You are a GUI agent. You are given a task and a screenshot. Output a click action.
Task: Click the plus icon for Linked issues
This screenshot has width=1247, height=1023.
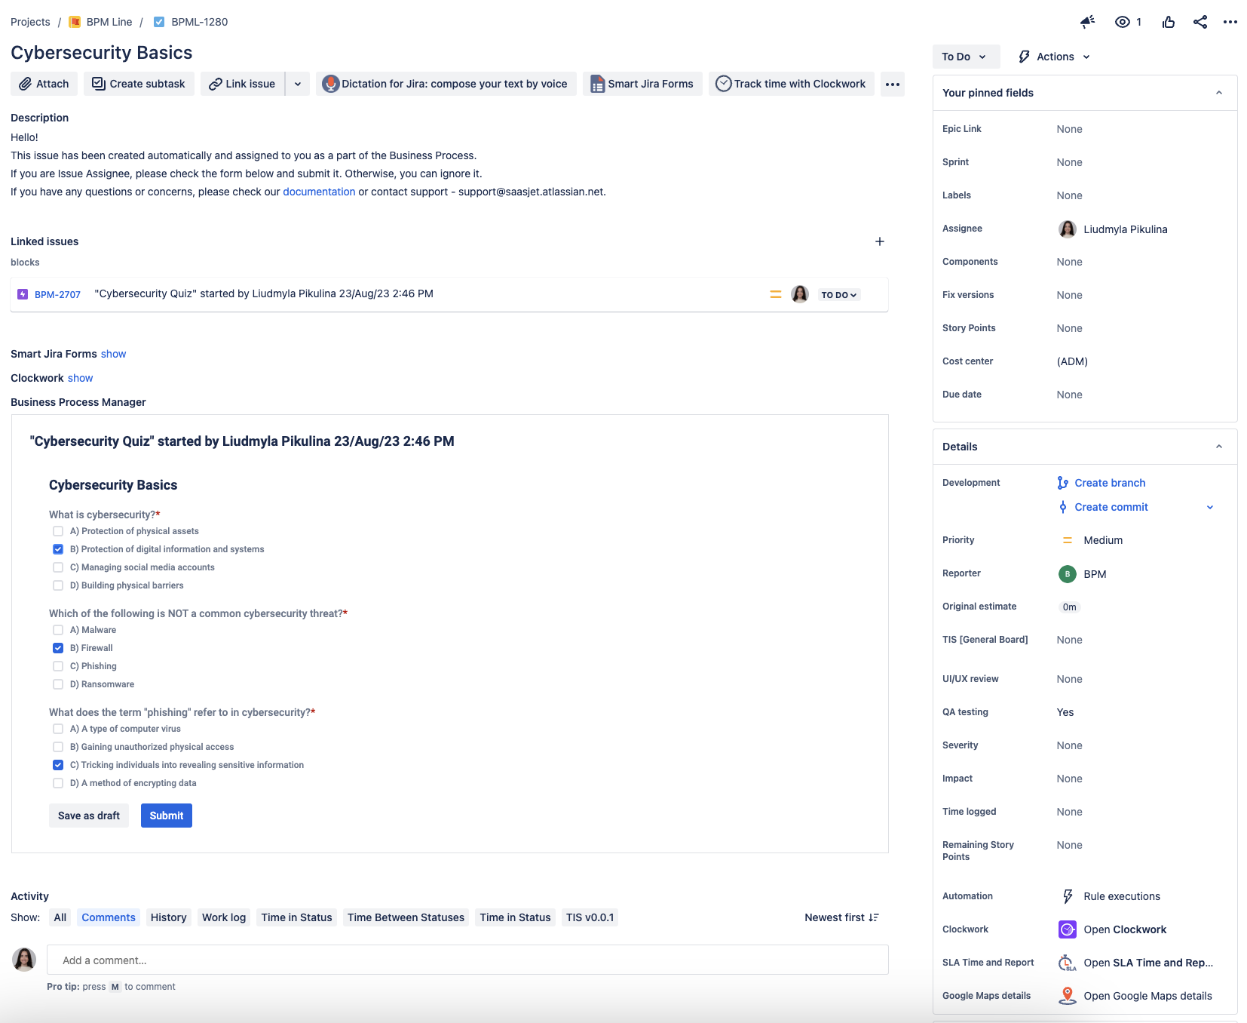pos(880,241)
